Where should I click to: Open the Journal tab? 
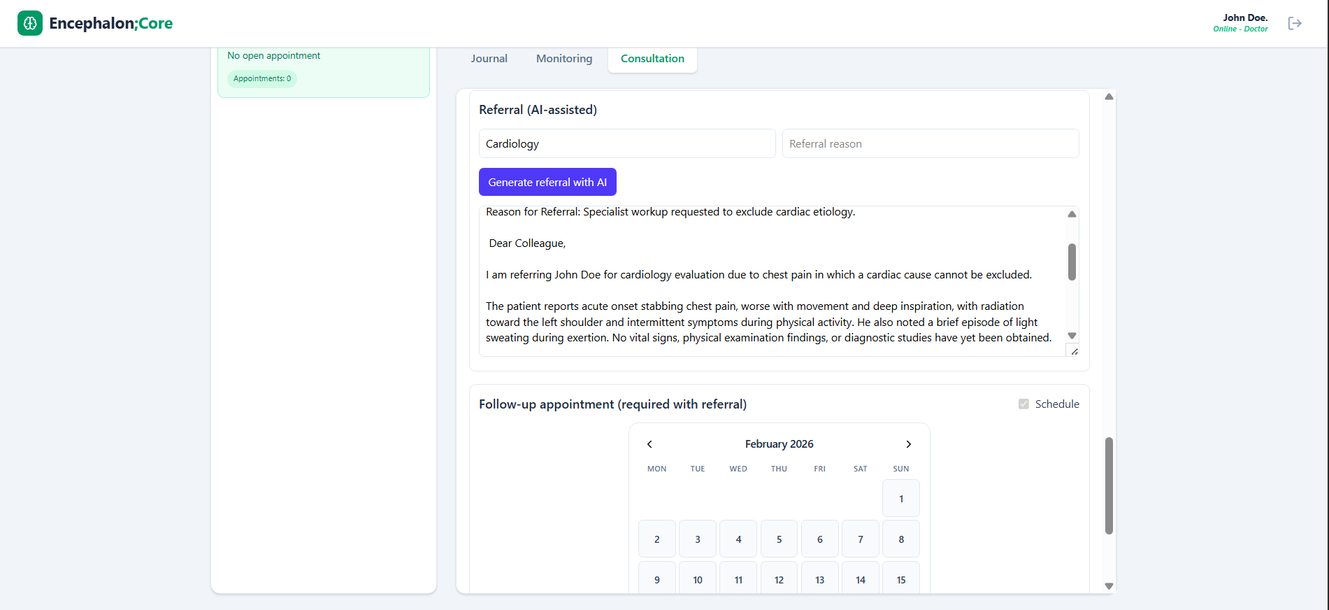489,59
